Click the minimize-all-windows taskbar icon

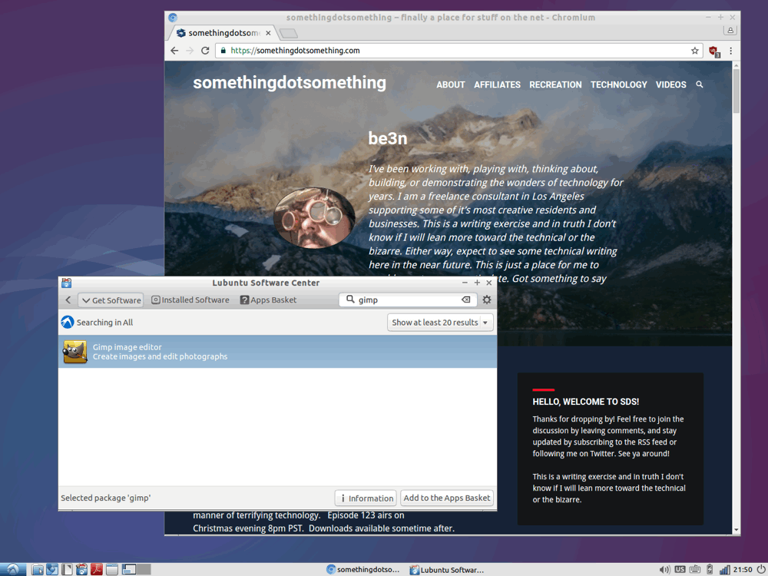112,569
